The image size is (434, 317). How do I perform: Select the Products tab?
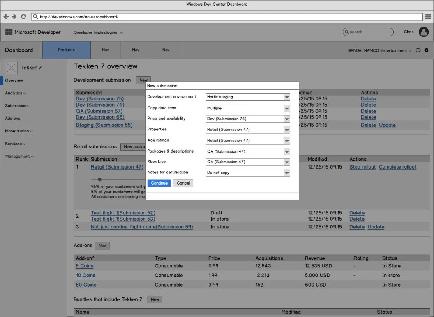[67, 50]
